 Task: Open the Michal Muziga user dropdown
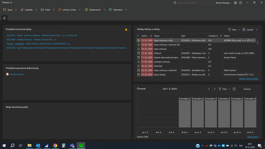click(224, 3)
